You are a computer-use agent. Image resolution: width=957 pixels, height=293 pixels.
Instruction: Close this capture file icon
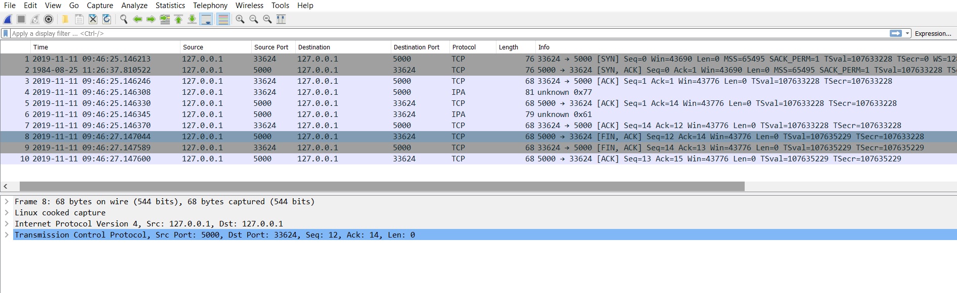click(93, 19)
